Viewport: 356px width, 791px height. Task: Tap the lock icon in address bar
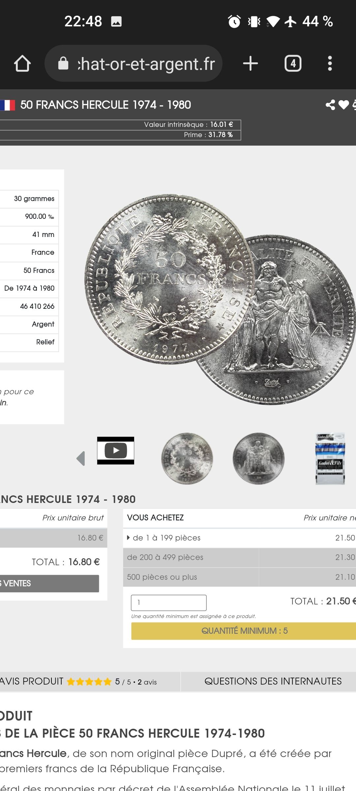tap(63, 63)
